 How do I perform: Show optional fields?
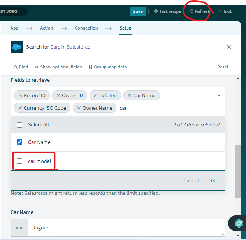tap(58, 67)
